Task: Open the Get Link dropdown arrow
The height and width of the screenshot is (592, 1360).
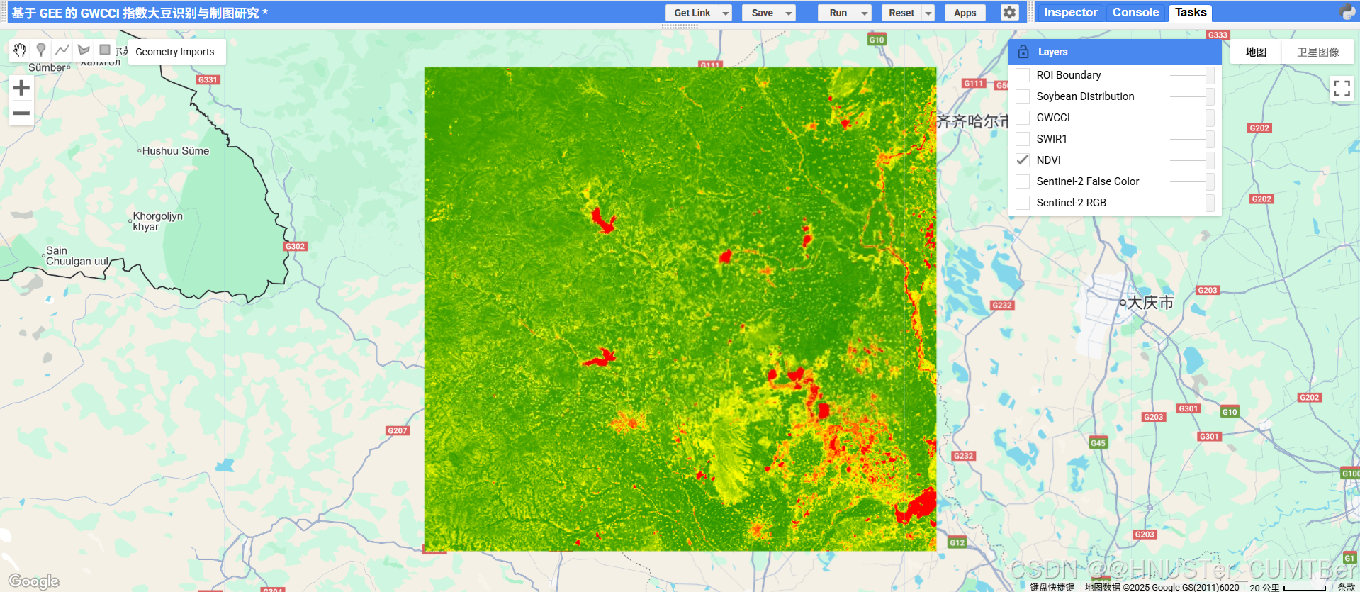Action: pyautogui.click(x=725, y=13)
